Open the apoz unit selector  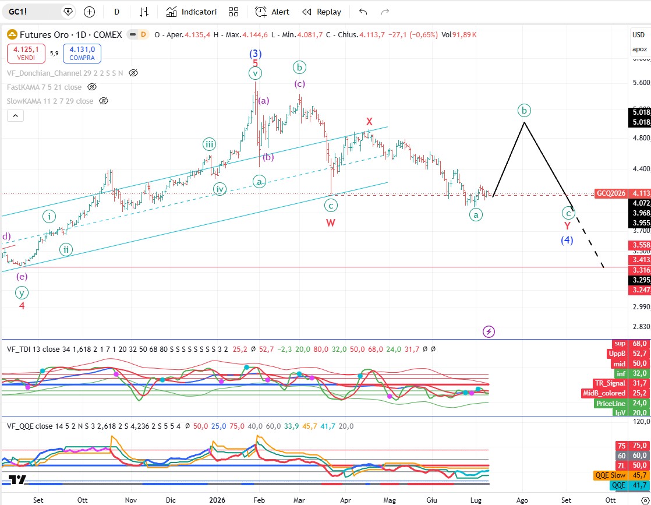click(639, 49)
